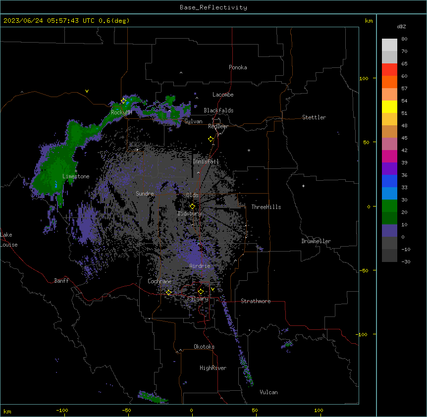Select the Vulcan city label
The image size is (427, 417).
pos(269,392)
